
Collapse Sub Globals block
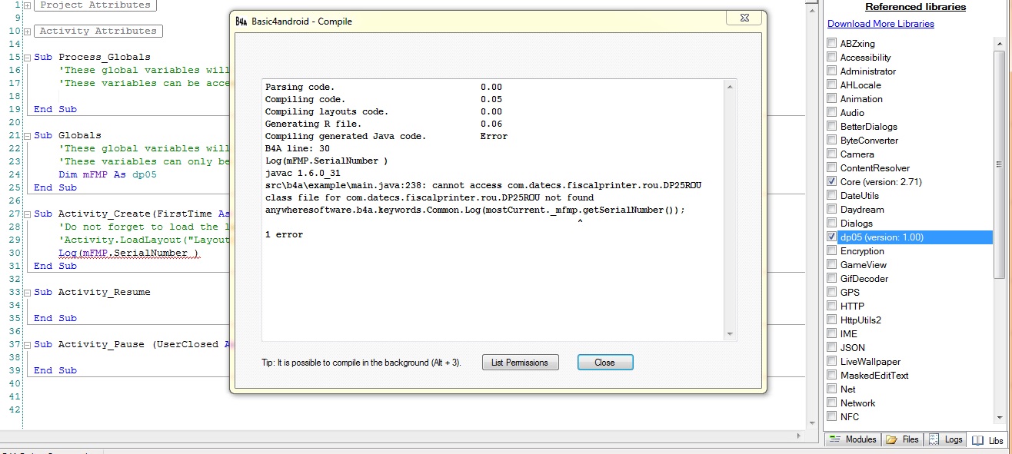(x=28, y=136)
